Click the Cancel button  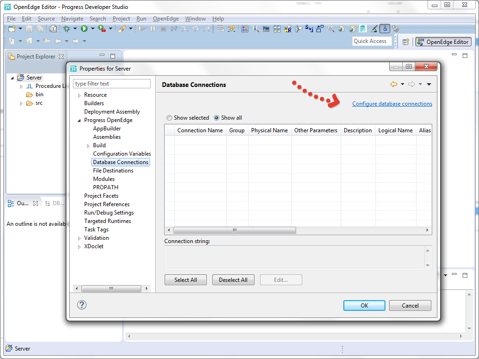[x=410, y=306]
